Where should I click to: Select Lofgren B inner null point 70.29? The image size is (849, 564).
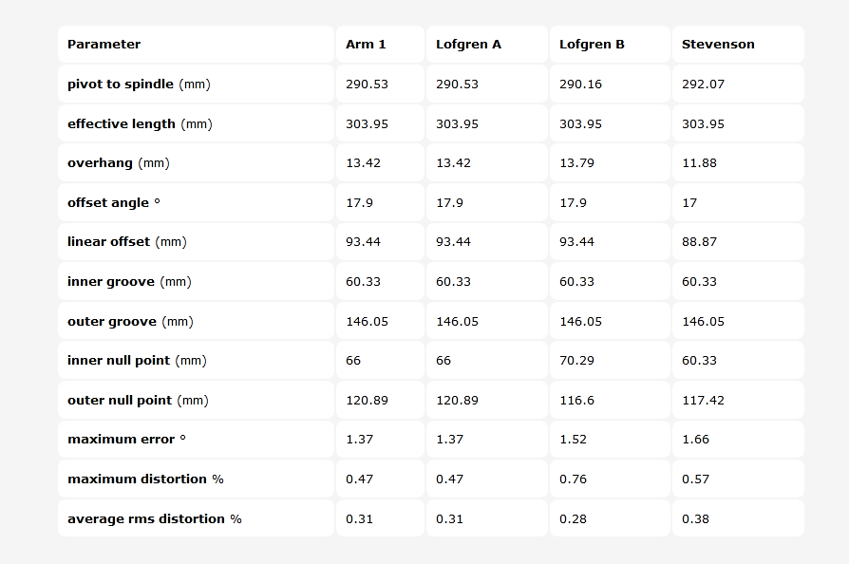point(576,361)
